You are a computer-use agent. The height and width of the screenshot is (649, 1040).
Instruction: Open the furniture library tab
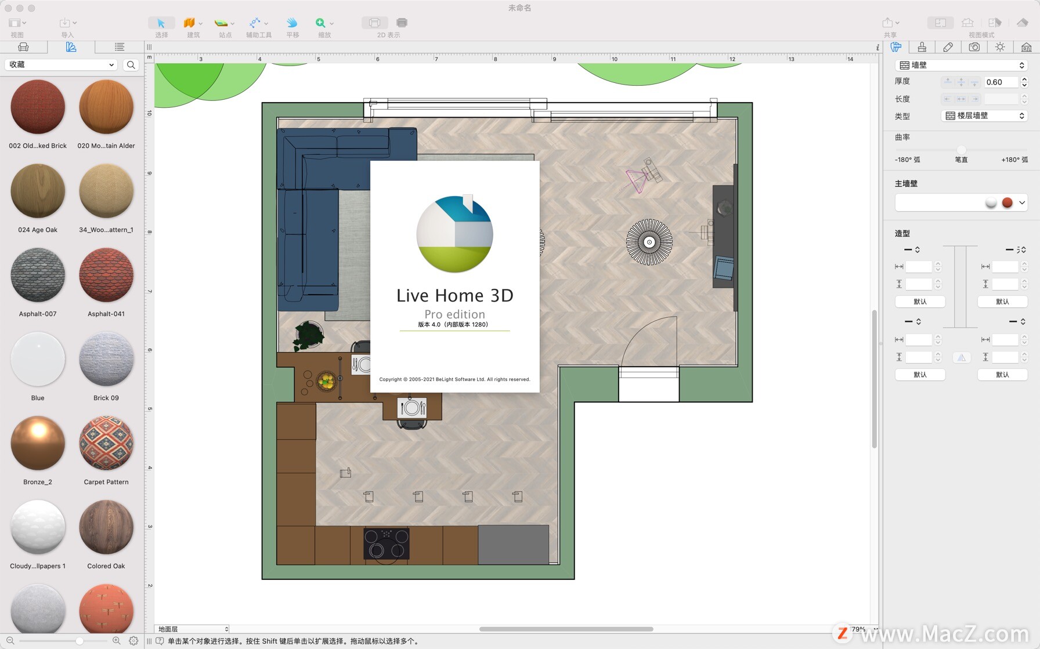pos(23,47)
